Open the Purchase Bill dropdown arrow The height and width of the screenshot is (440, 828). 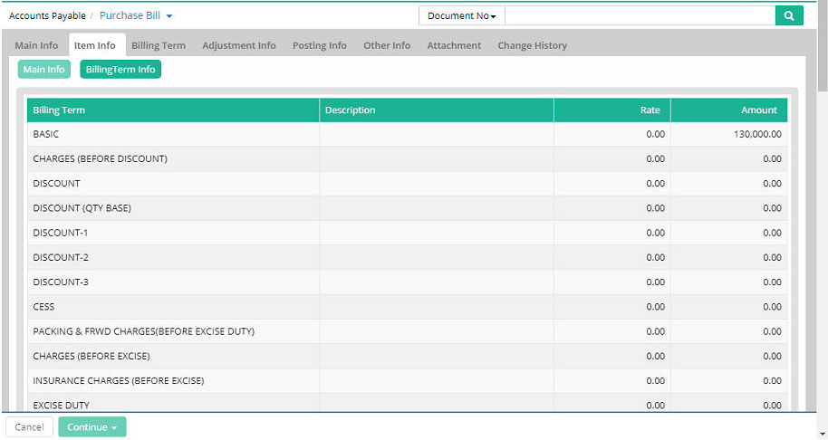point(169,16)
